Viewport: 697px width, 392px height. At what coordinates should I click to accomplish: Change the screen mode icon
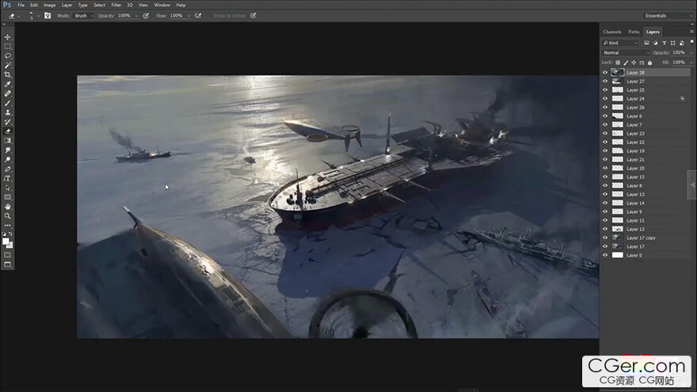[x=8, y=265]
